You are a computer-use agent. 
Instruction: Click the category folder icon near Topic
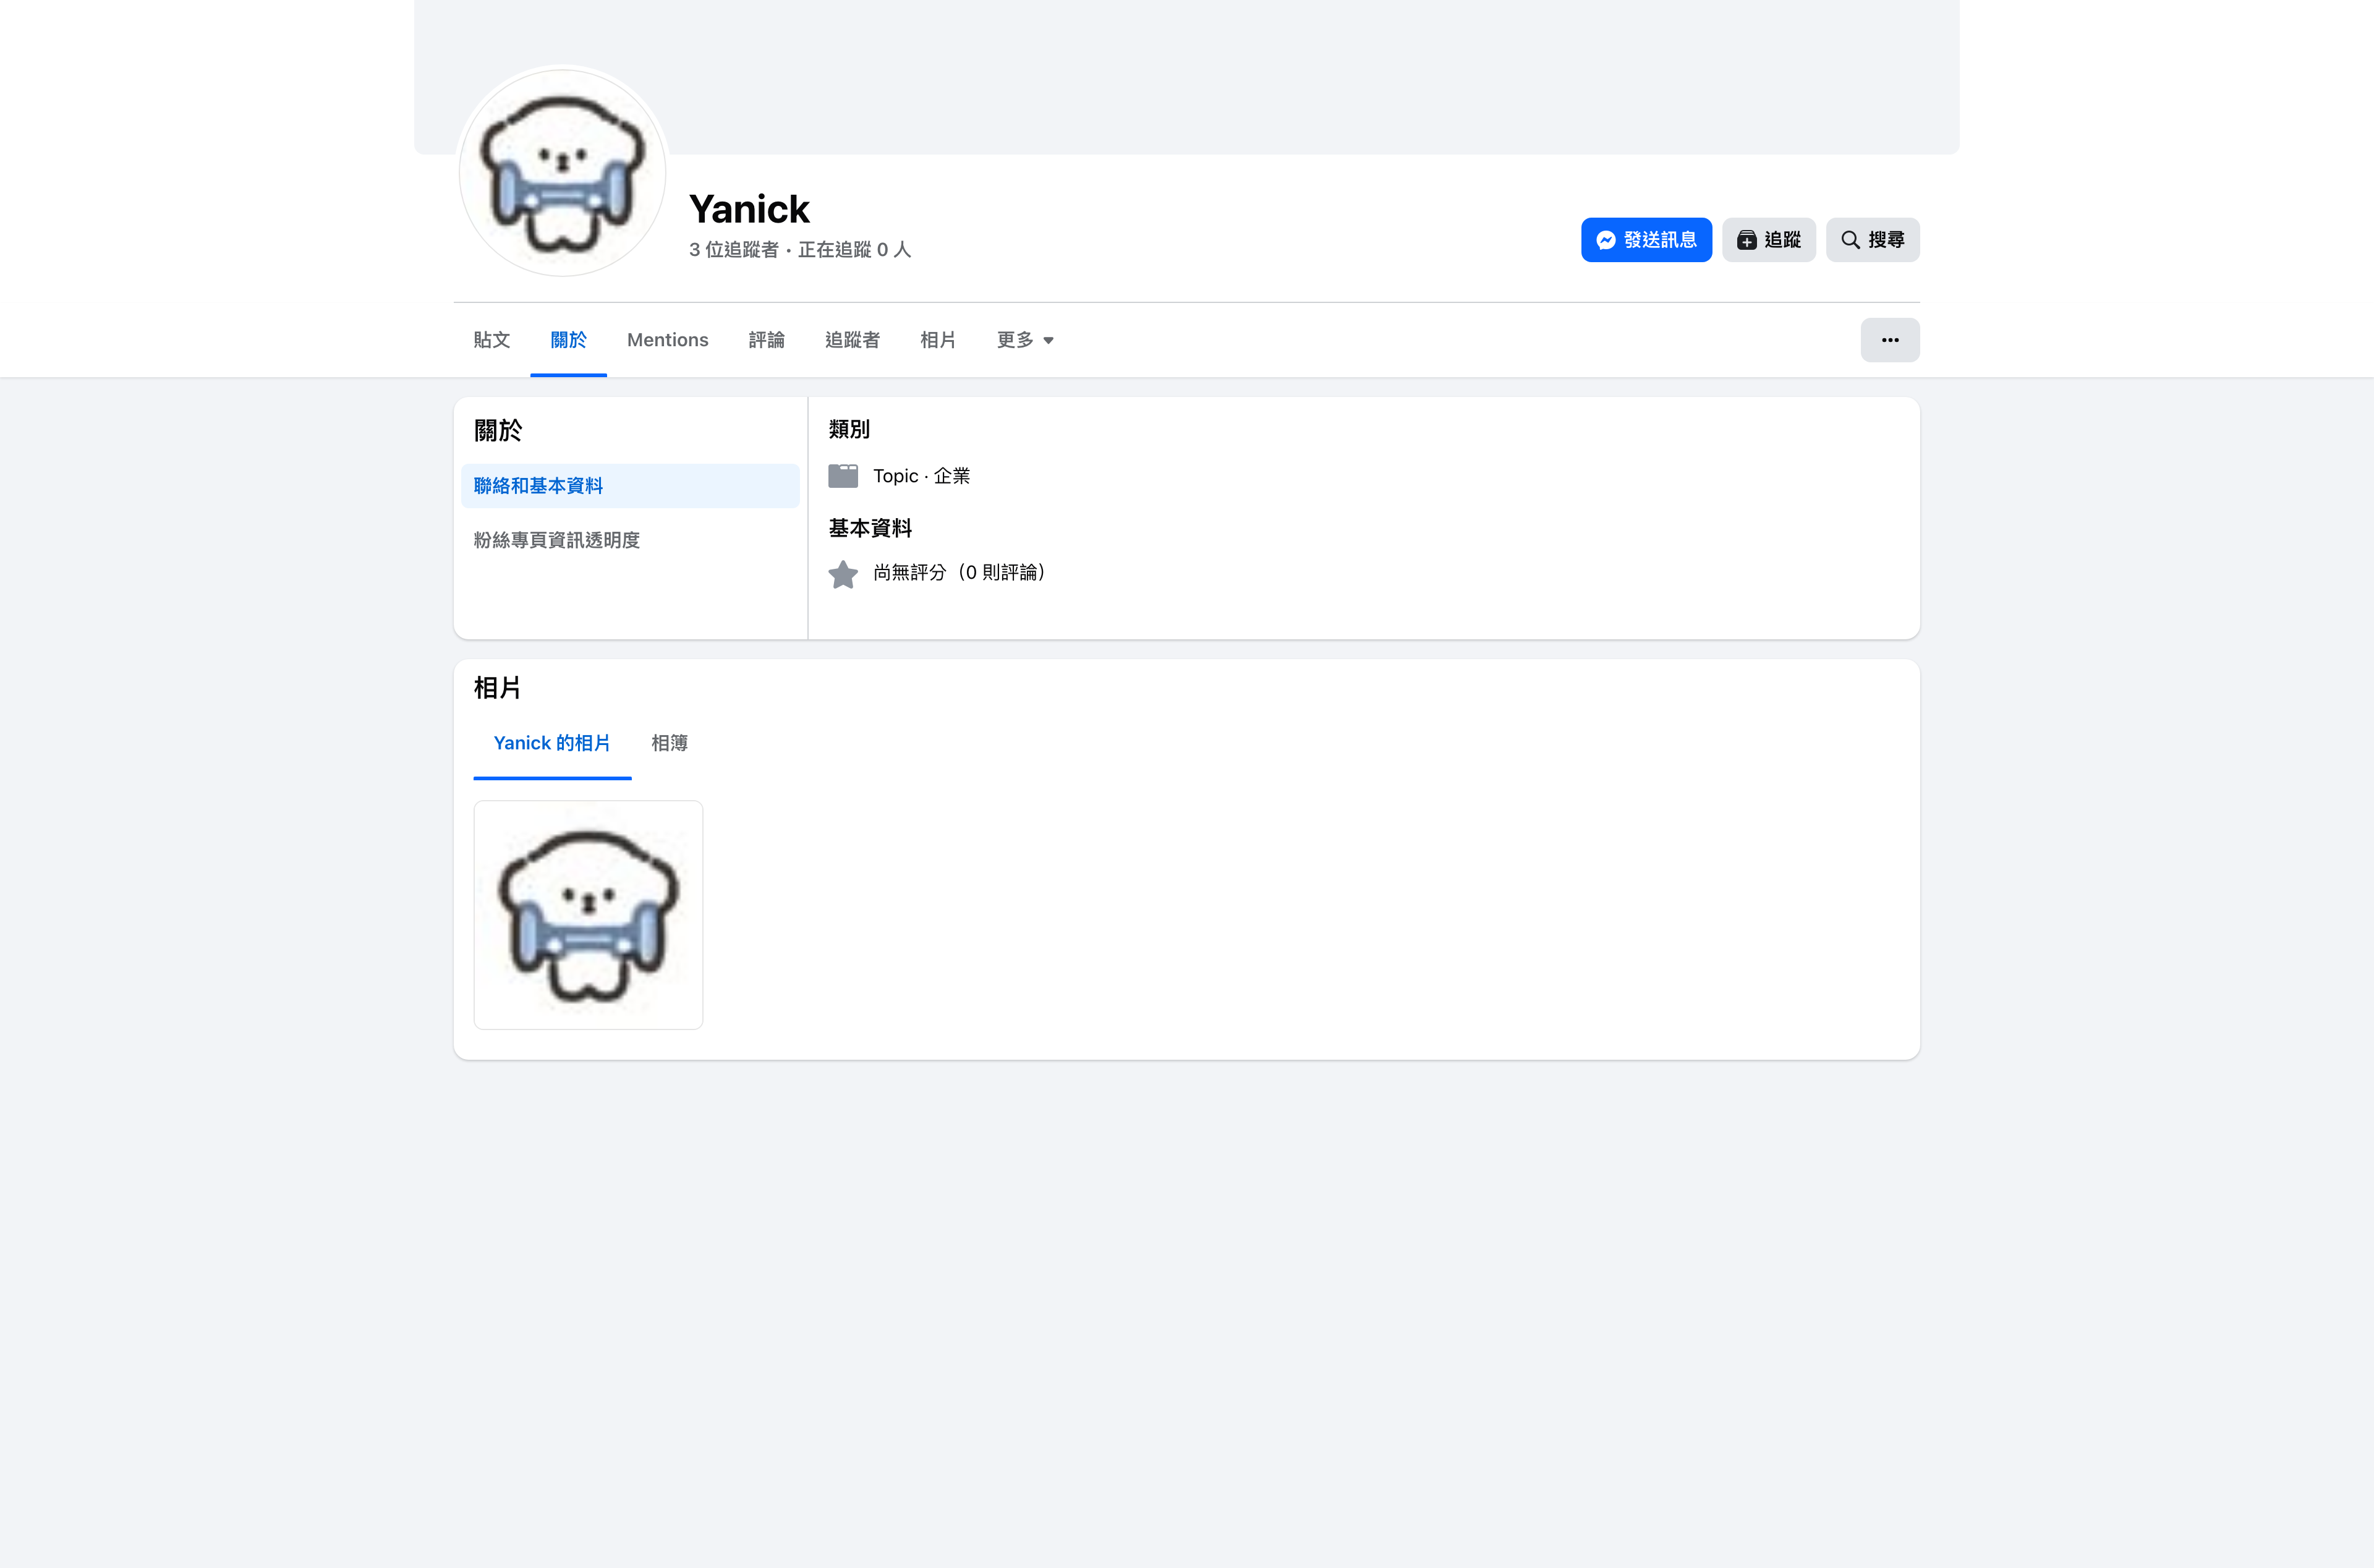pos(843,476)
